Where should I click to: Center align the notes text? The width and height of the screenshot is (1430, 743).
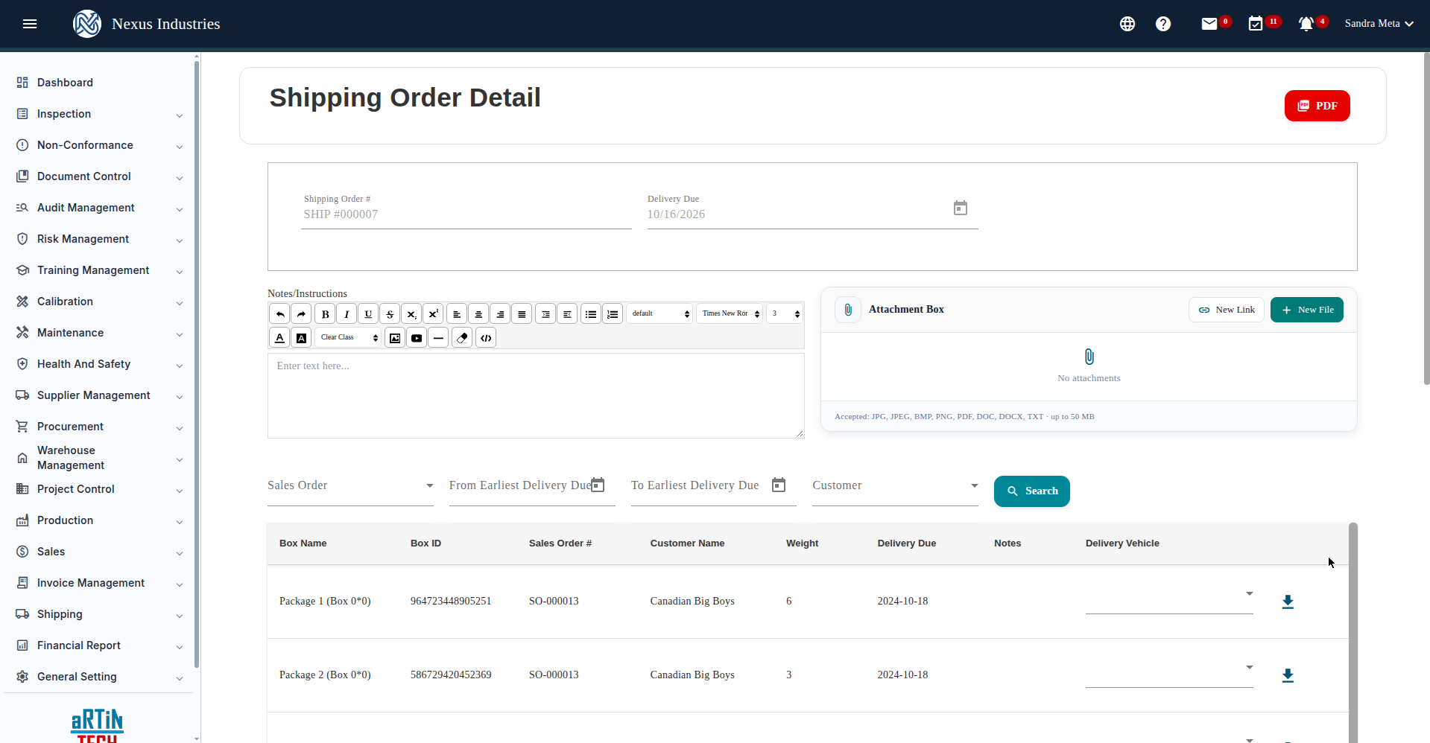point(478,314)
